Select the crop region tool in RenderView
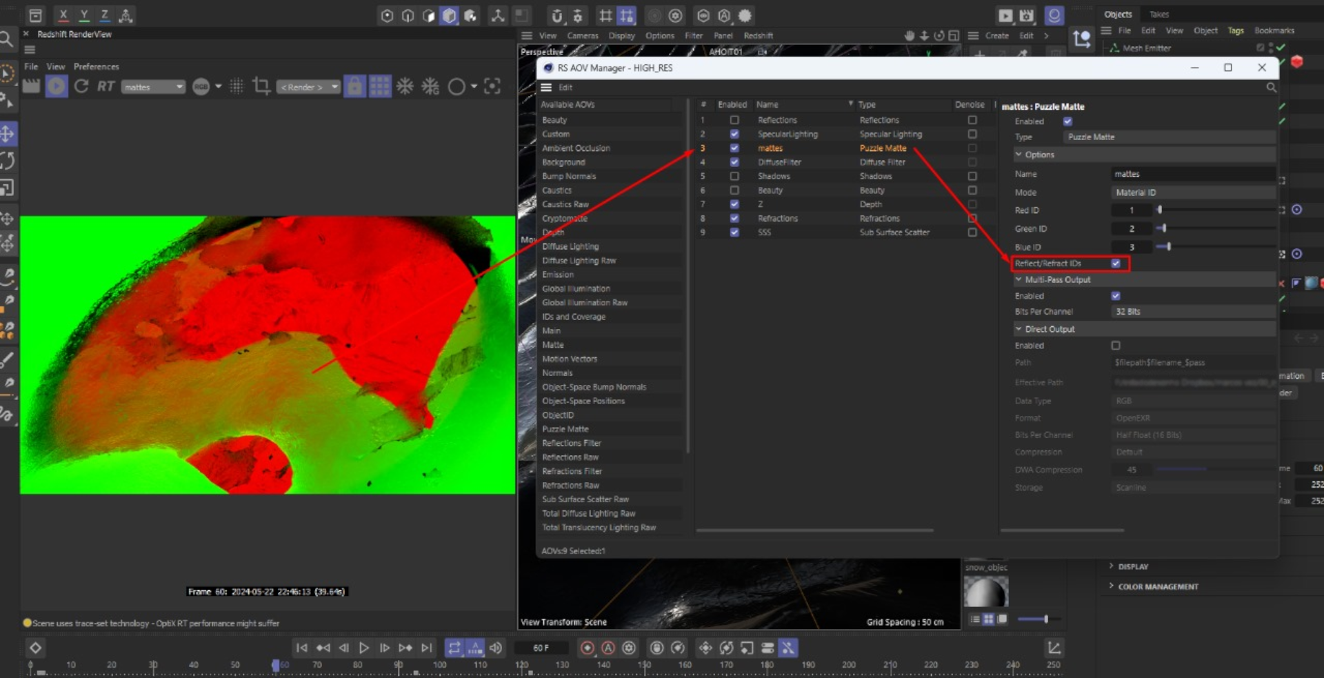Viewport: 1324px width, 678px height. pyautogui.click(x=261, y=86)
